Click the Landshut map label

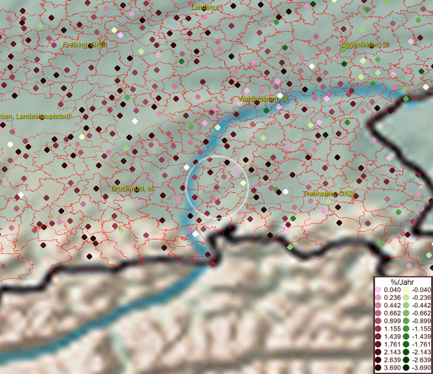[204, 7]
